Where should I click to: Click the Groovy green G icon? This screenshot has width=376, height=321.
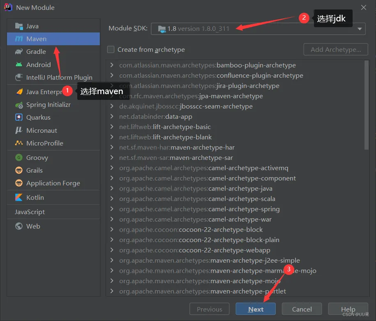pos(19,157)
